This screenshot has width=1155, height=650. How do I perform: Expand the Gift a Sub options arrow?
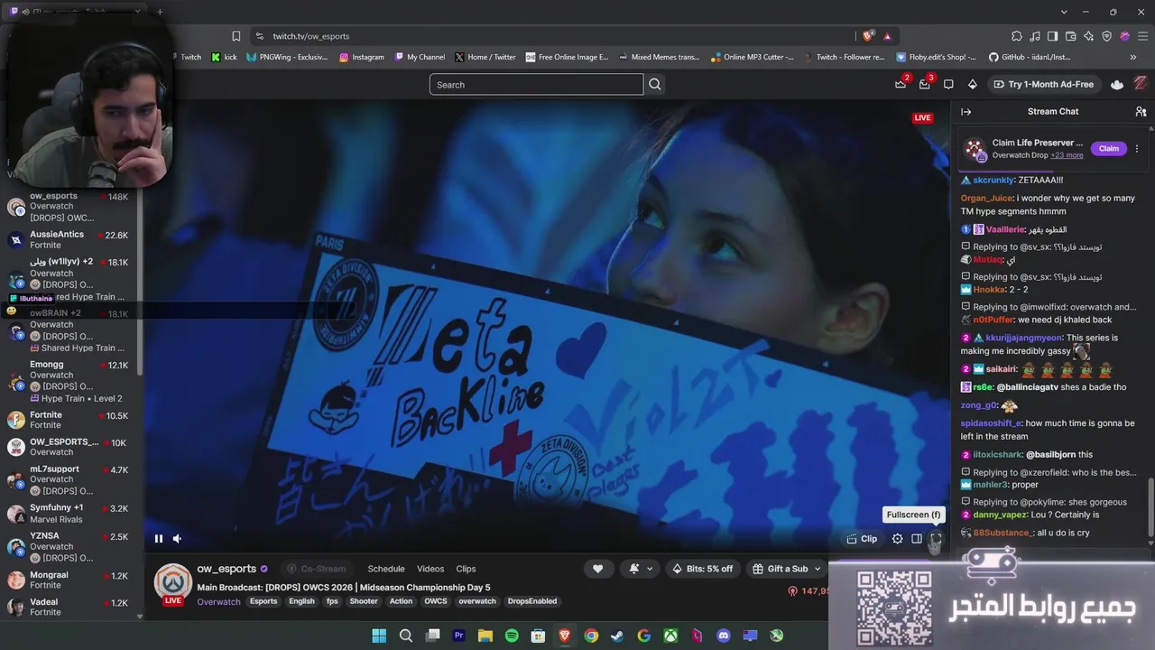(818, 569)
